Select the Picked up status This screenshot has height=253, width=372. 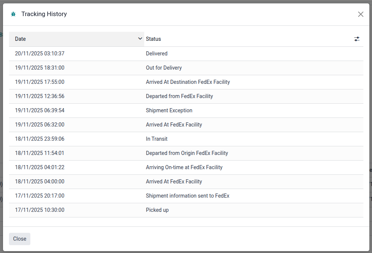[157, 210]
